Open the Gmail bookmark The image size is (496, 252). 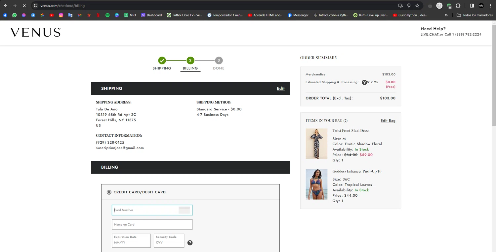[x=79, y=15]
